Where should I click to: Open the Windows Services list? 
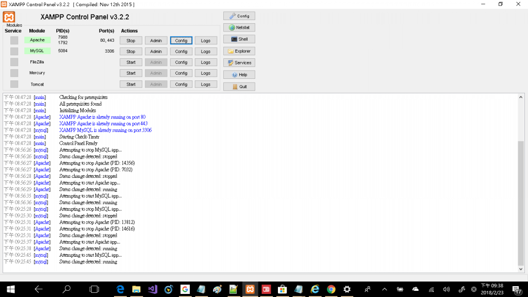tap(239, 62)
